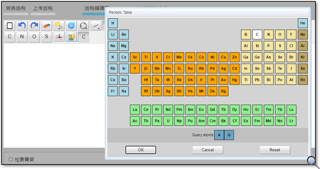Select the Nitrogen atom toolbar button
Viewport: 320px width, 169px height.
[22, 37]
